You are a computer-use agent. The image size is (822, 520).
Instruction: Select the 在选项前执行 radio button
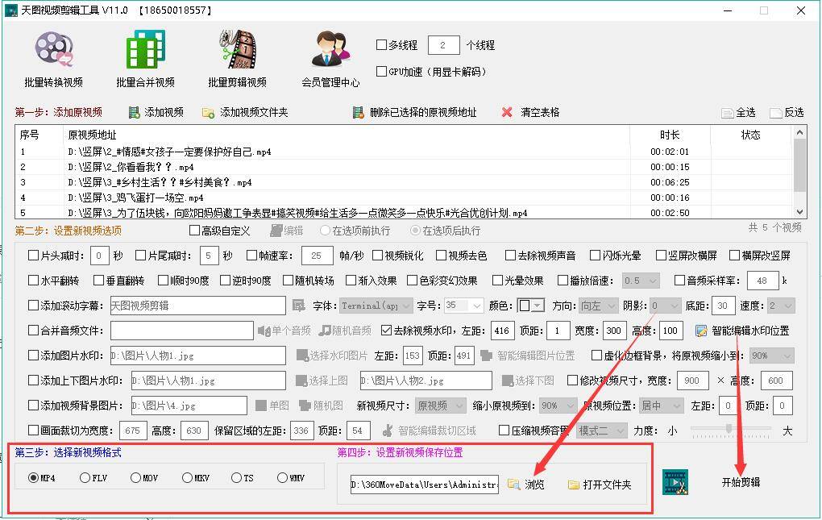point(325,231)
